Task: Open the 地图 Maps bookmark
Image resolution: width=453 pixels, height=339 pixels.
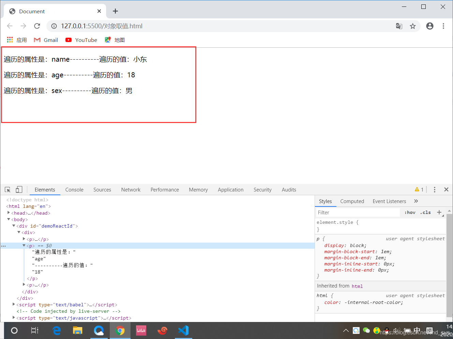Action: (115, 40)
